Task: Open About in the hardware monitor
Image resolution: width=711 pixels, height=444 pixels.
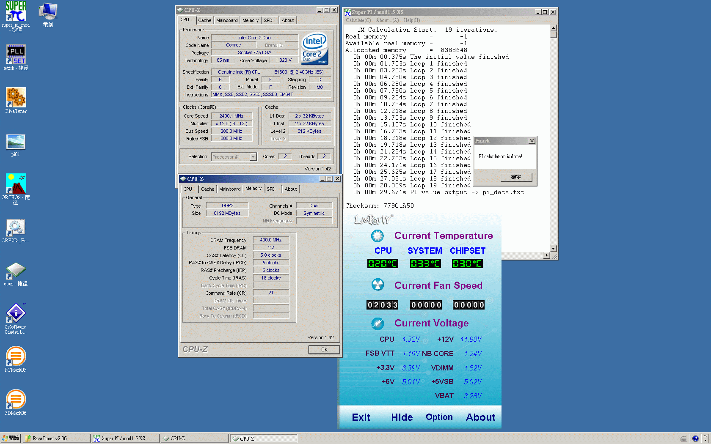Action: pyautogui.click(x=481, y=417)
